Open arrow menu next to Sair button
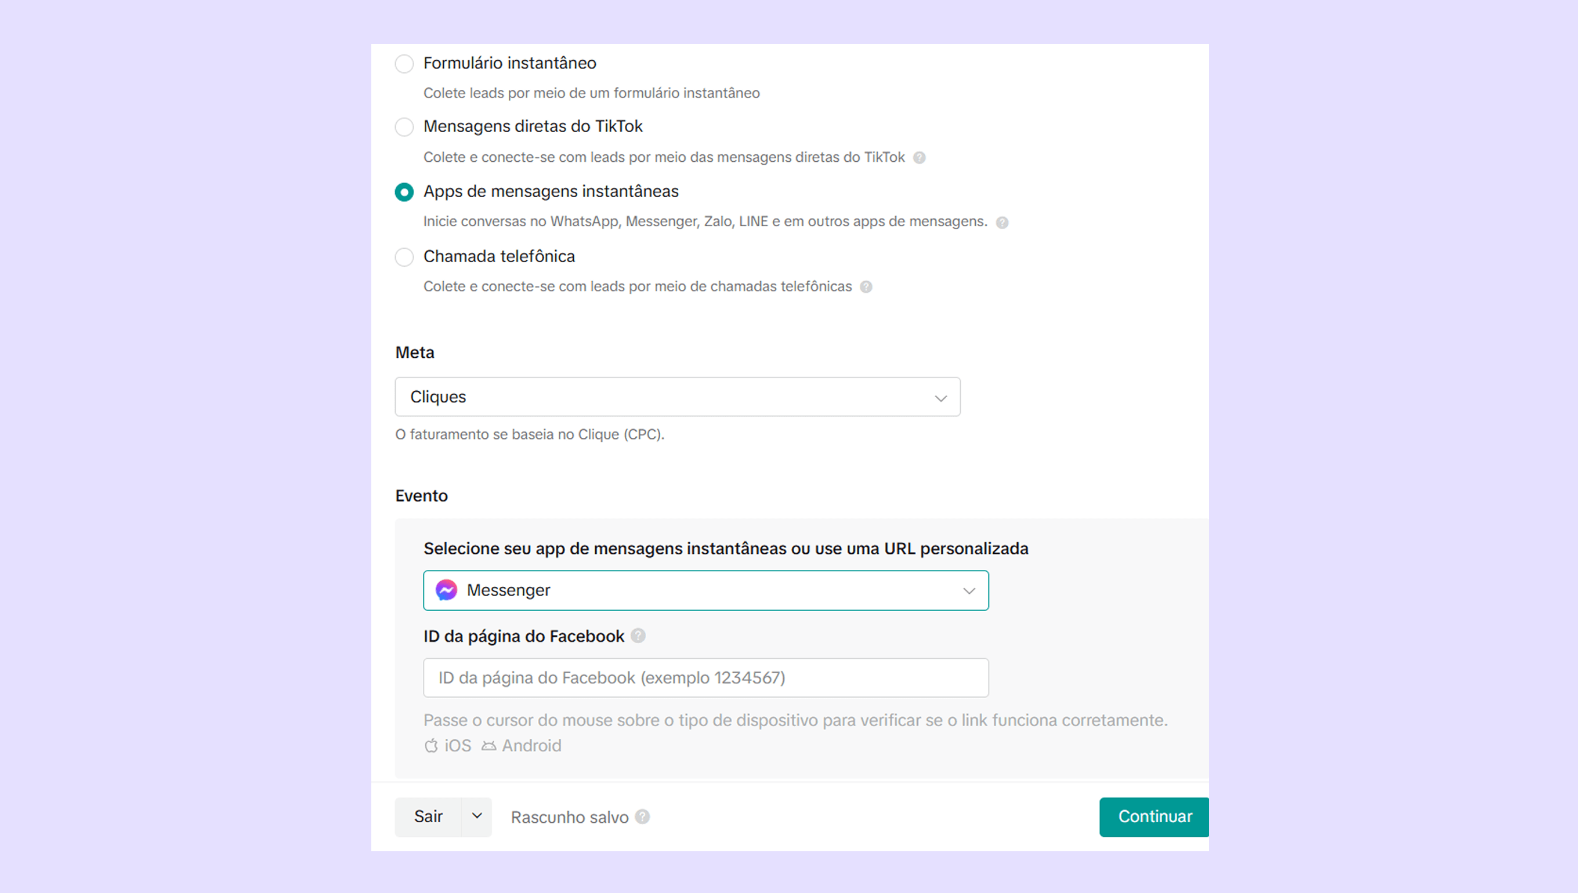The width and height of the screenshot is (1578, 893). (477, 816)
